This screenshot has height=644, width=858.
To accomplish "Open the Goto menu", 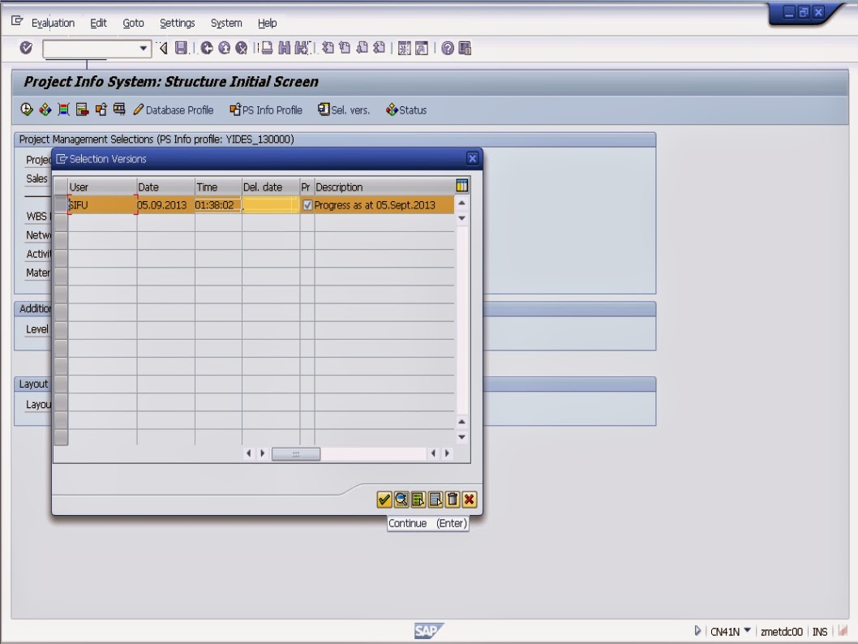I will [x=133, y=23].
